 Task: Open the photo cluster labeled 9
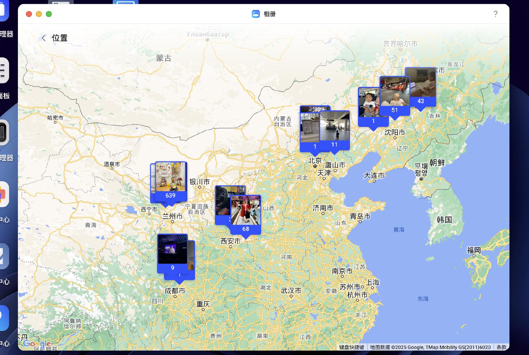pos(172,253)
